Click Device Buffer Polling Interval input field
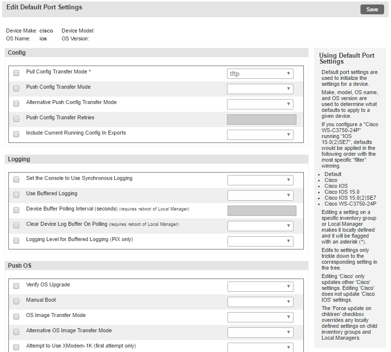The height and width of the screenshot is (352, 391). click(262, 211)
